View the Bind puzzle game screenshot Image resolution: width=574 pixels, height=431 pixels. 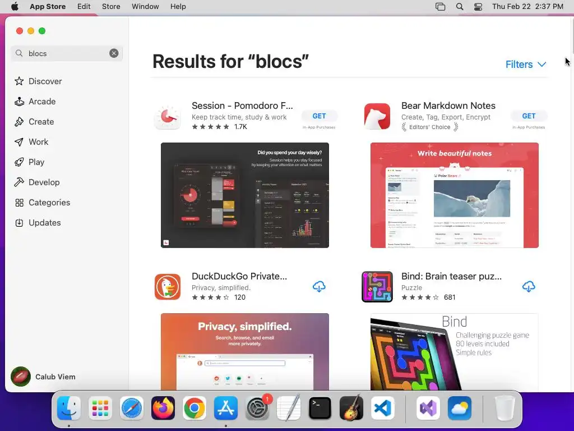[454, 351]
